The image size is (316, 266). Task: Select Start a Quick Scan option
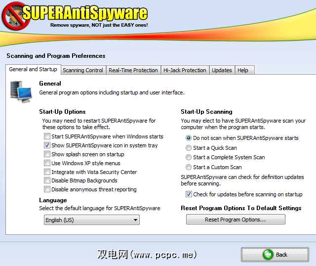click(x=189, y=148)
